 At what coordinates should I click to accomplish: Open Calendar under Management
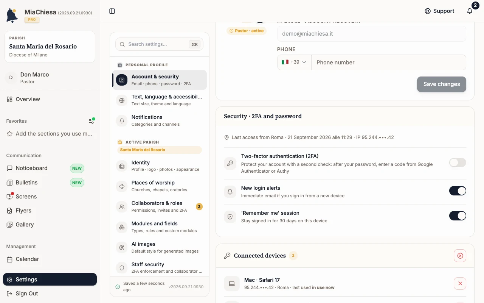[50, 259]
